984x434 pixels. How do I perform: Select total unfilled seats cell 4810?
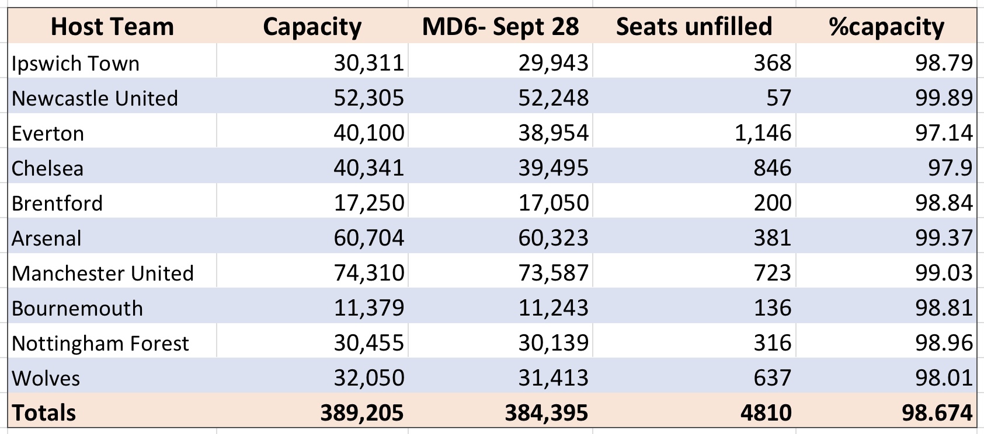click(x=694, y=411)
